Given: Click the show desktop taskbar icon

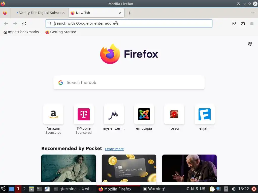Looking at the screenshot, I should click(x=12, y=189).
